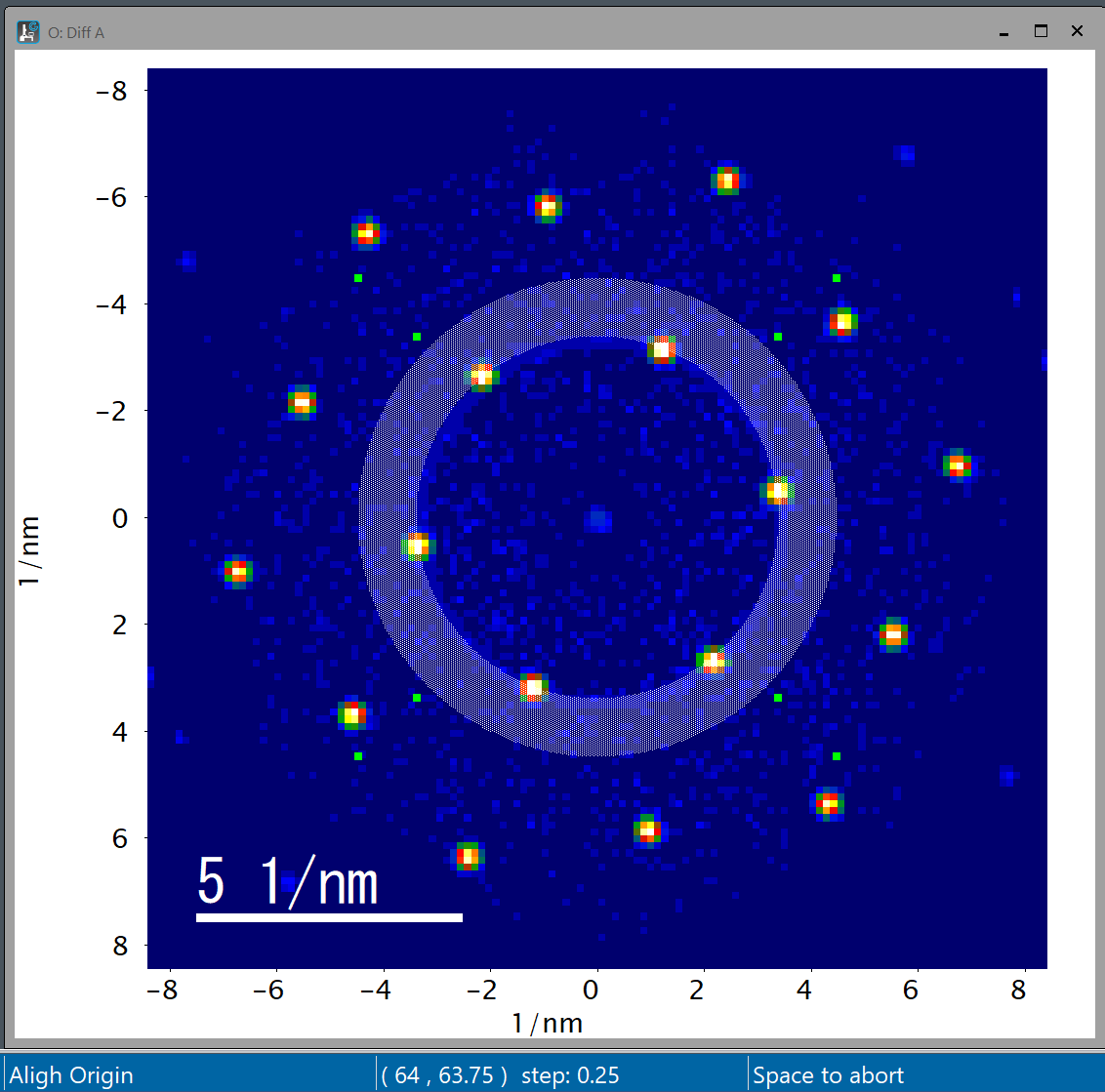Click the application icon in the title bar
The width and height of the screenshot is (1105, 1092).
click(28, 32)
